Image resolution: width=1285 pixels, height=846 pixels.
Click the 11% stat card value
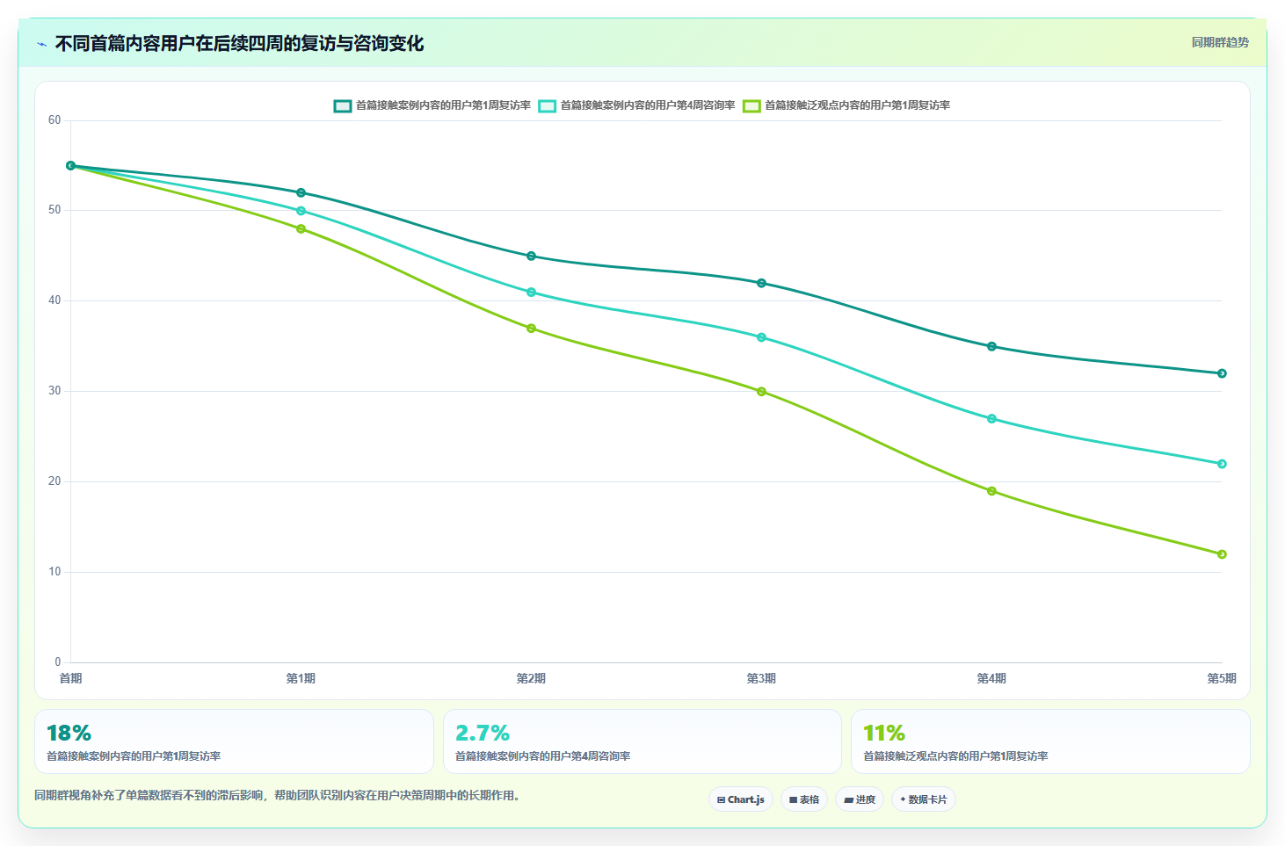[x=884, y=733]
